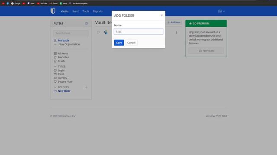Viewport: 277px width, 155px height.
Task: Cancel adding the folder
Action: click(x=131, y=43)
